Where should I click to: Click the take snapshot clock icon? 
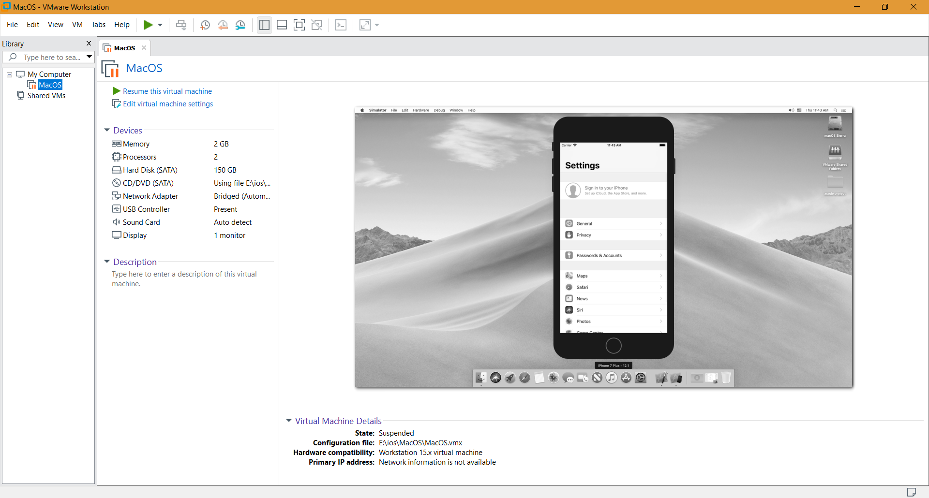pos(205,25)
